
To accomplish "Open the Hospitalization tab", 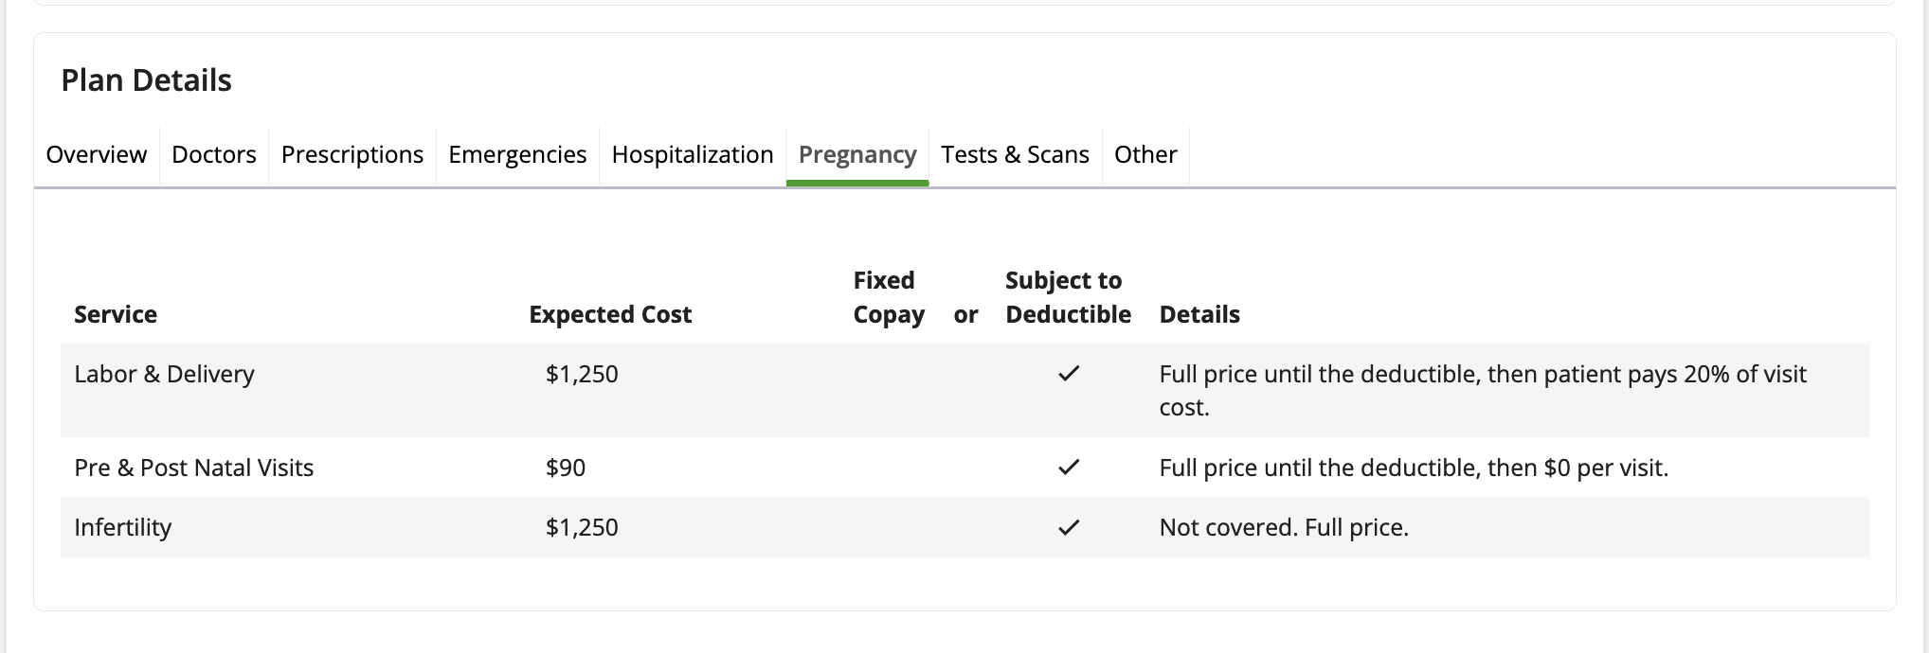I will pos(693,154).
